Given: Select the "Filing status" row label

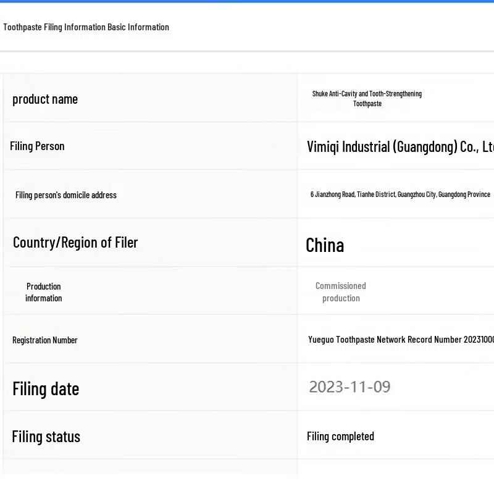Looking at the screenshot, I should [46, 437].
